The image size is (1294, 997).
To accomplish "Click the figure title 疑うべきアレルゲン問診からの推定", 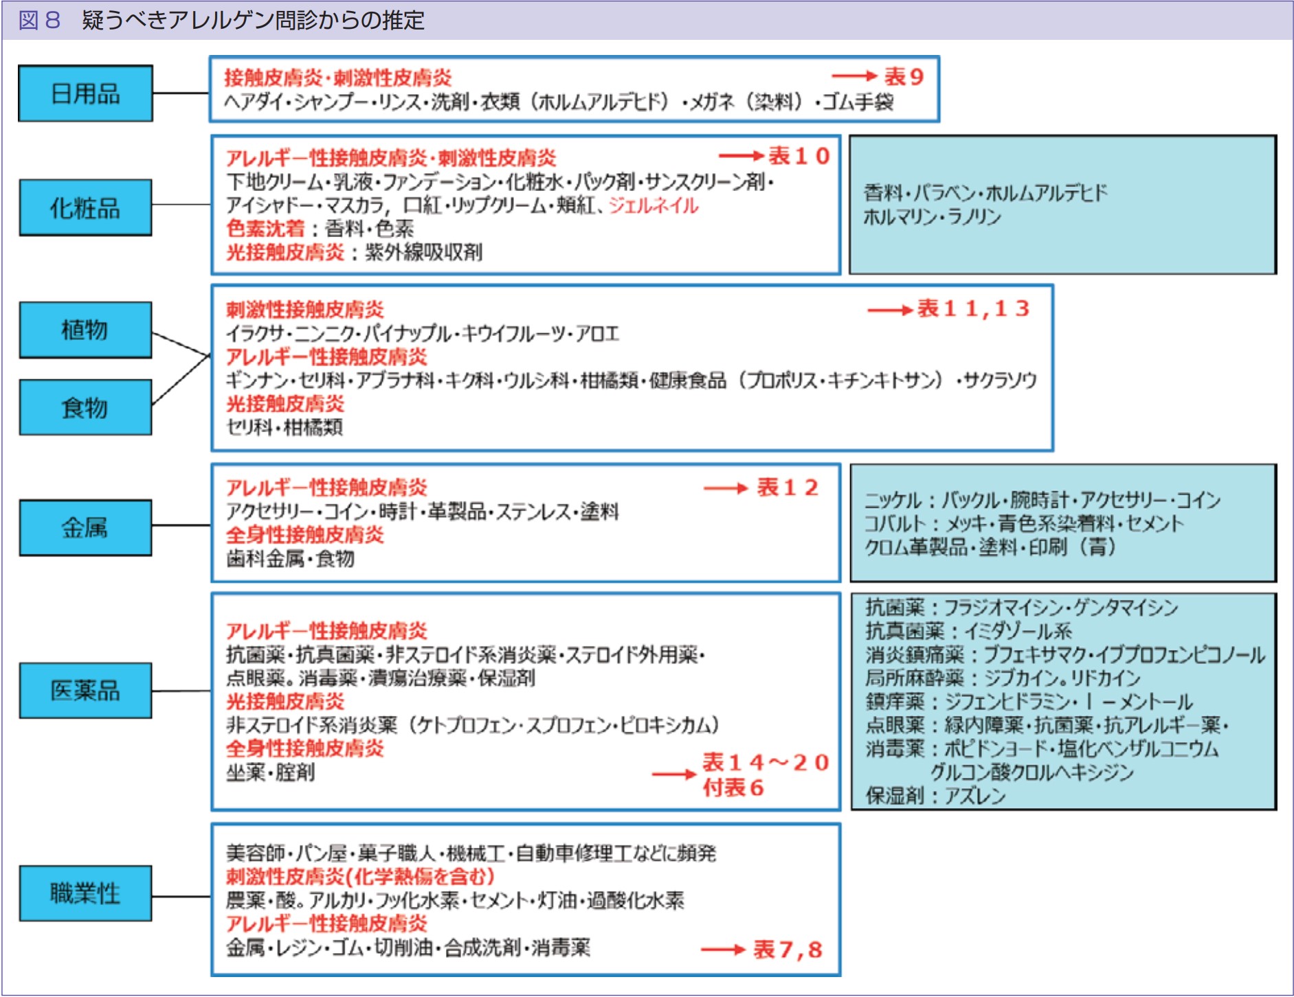I will [253, 20].
